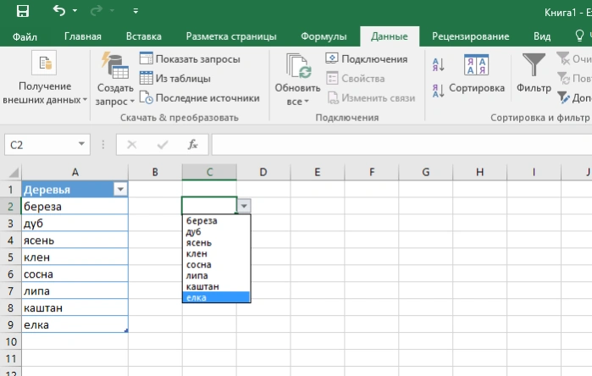The width and height of the screenshot is (592, 376).
Task: Click the insert function fx icon
Action: click(193, 145)
